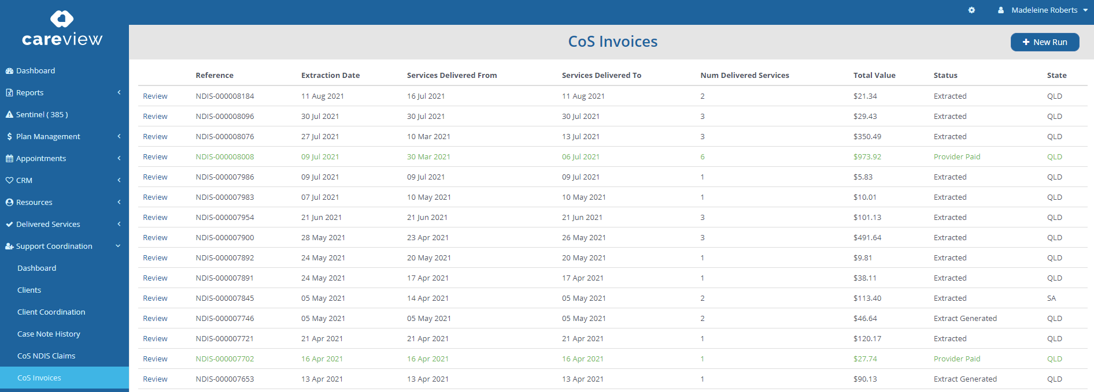Open the Madeleine Roberts dropdown arrow
This screenshot has width=1094, height=392.
pyautogui.click(x=1085, y=10)
